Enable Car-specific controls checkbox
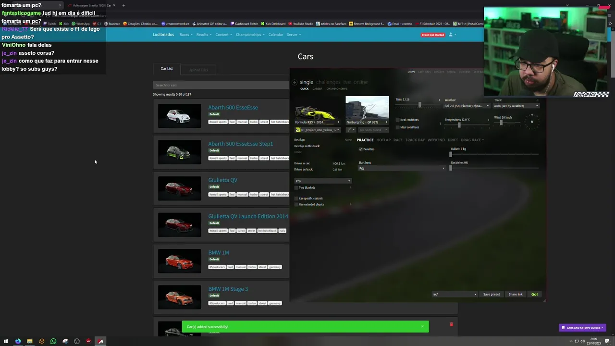Screen dimensions: 615x346 coord(296,198)
